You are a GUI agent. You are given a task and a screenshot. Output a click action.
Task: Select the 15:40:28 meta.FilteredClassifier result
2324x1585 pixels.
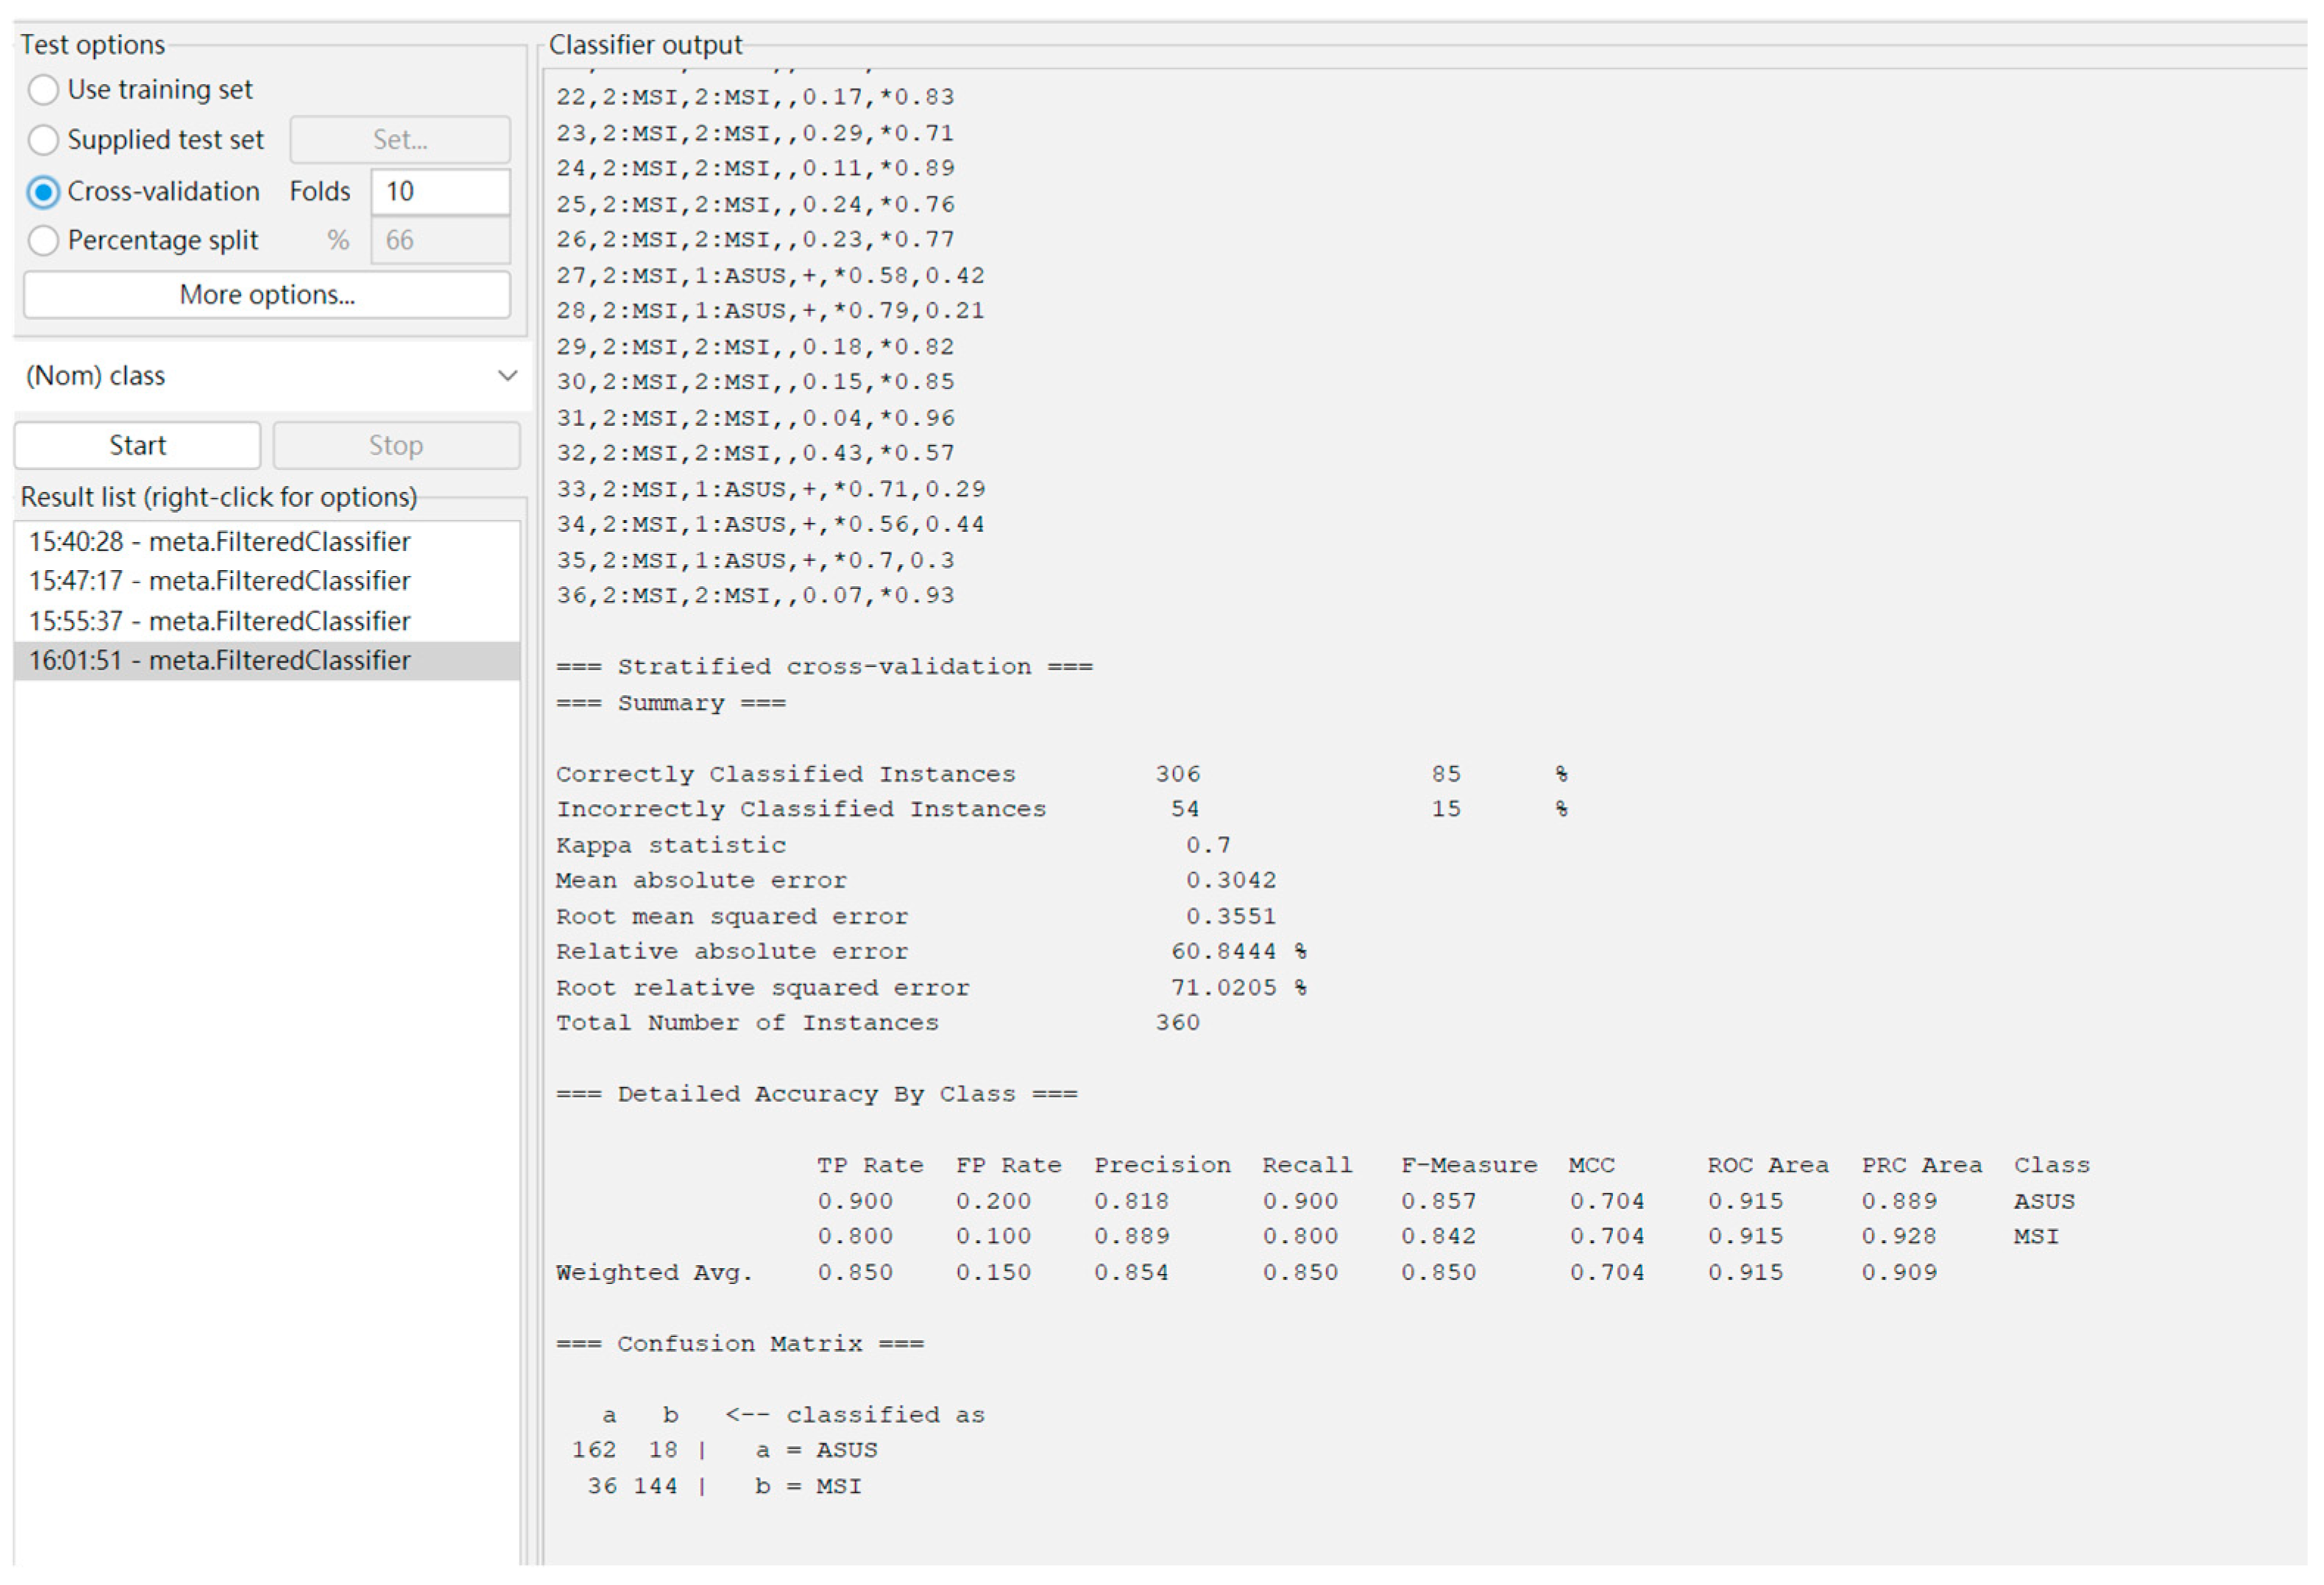click(x=267, y=541)
